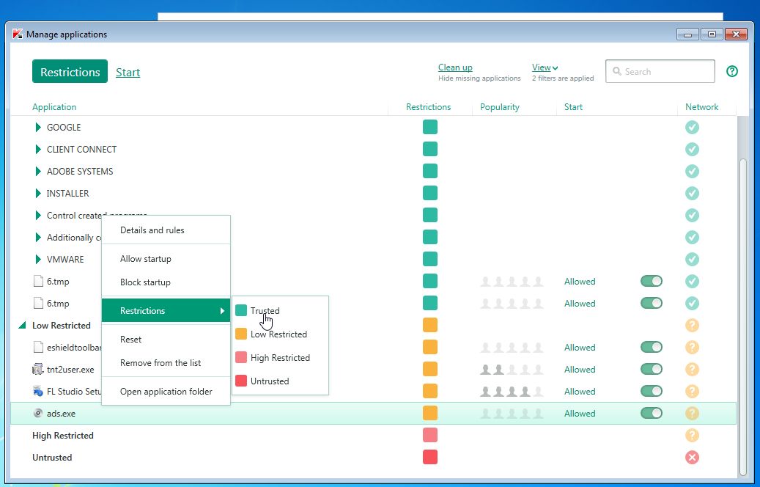Viewport: 760px width, 487px height.
Task: Open the Restrictions submenu item
Action: click(x=166, y=310)
